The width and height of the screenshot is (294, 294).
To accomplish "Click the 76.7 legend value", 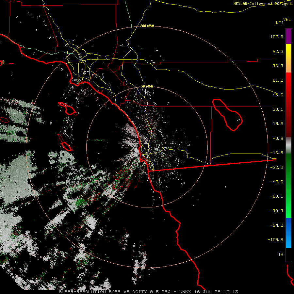I will 278,66.
